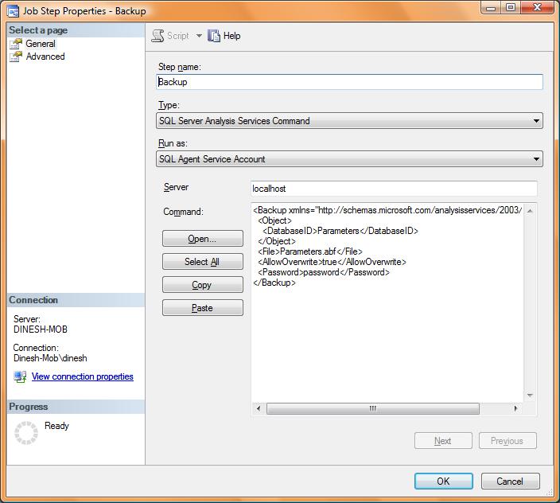Image resolution: width=560 pixels, height=503 pixels.
Task: Click the Copy button
Action: point(203,285)
